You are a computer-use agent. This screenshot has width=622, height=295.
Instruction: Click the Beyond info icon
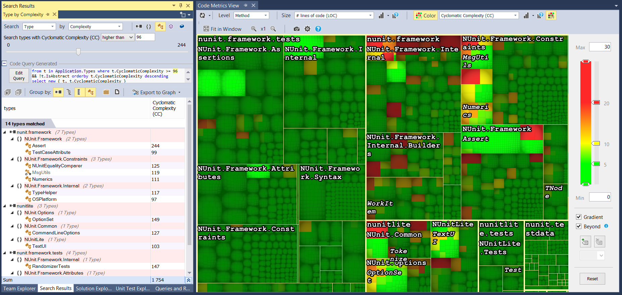point(606,226)
